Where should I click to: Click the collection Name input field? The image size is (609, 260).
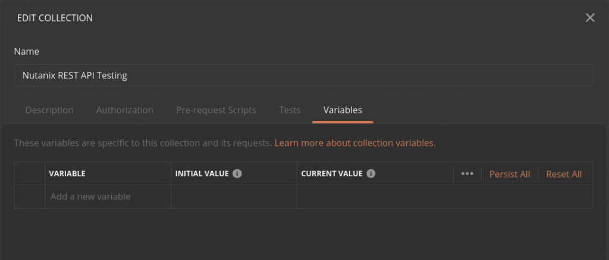(x=303, y=75)
